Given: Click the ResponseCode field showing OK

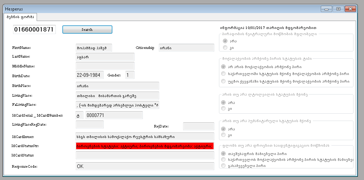Looking at the screenshot, I should tap(145, 166).
